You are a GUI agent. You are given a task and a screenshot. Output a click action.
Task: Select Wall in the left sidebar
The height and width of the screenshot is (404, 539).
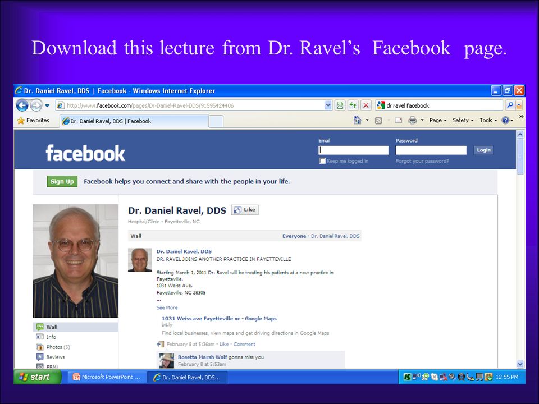[76, 327]
